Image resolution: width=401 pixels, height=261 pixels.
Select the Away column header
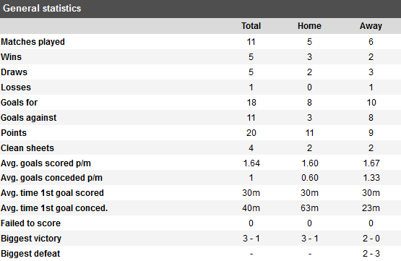[x=371, y=26]
